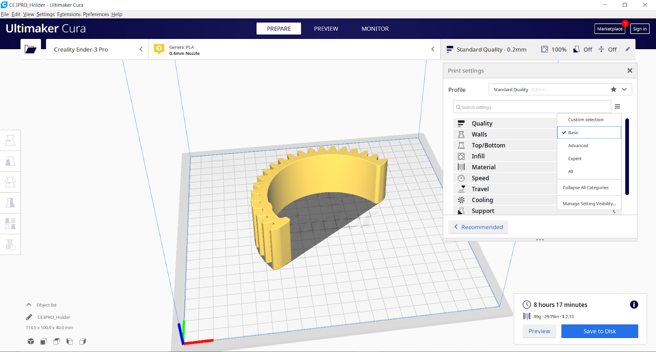Open file with the folder icon
This screenshot has height=352, width=656.
coord(31,50)
